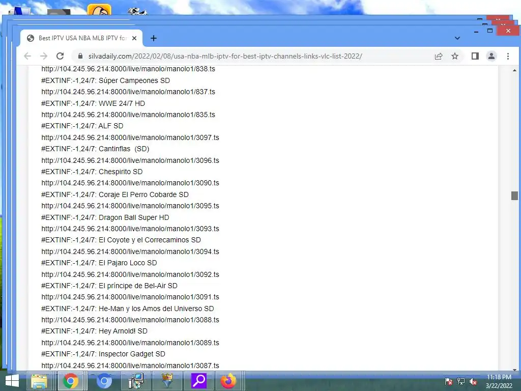Click the manolo1/835.ts stream URL
This screenshot has height=391, width=521.
128,115
